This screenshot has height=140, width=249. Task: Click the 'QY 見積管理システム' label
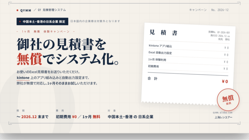[52, 10]
